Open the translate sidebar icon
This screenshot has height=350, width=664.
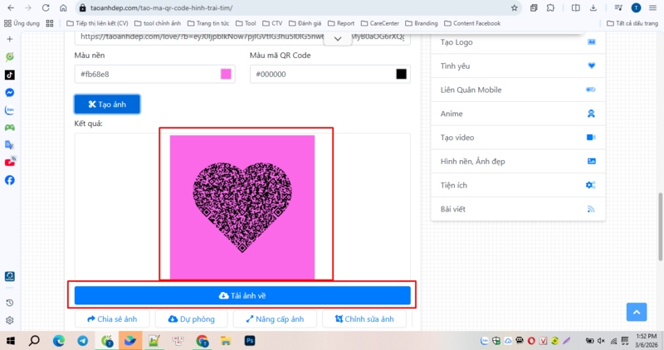tap(10, 145)
